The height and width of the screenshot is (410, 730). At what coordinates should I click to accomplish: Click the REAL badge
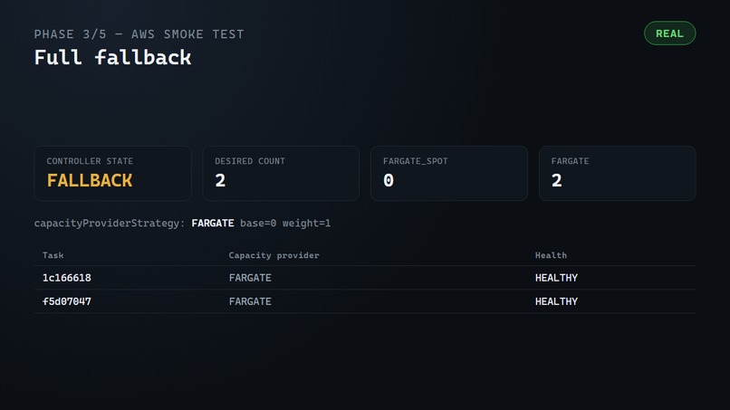pos(669,33)
